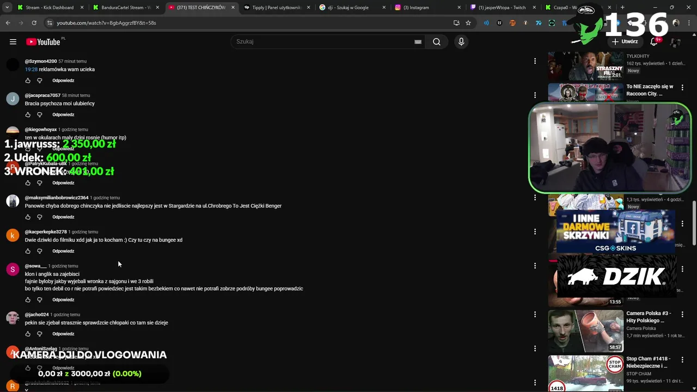
Task: Bookmark this page with the star icon
Action: (468, 23)
